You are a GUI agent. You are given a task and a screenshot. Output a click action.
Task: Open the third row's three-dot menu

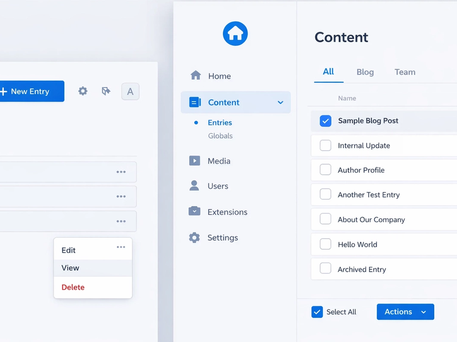tap(121, 221)
